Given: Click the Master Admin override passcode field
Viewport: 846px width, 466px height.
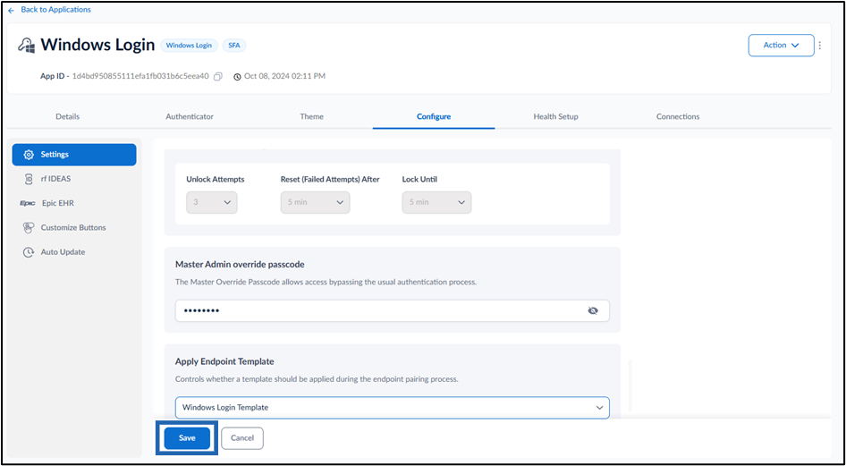Looking at the screenshot, I should [393, 310].
